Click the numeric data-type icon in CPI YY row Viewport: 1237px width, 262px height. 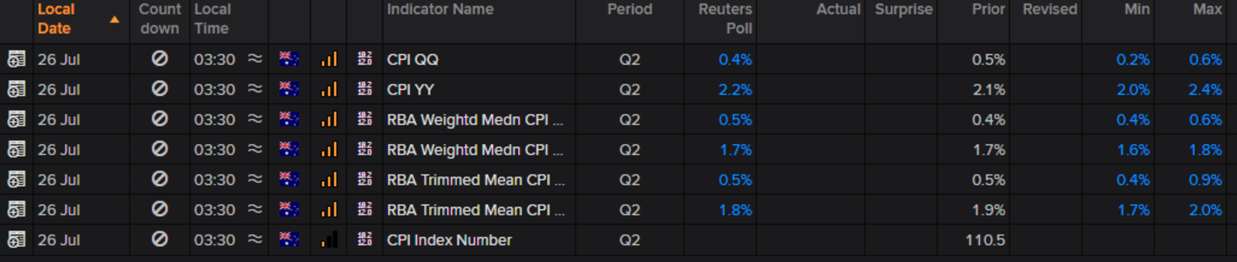pyautogui.click(x=365, y=89)
